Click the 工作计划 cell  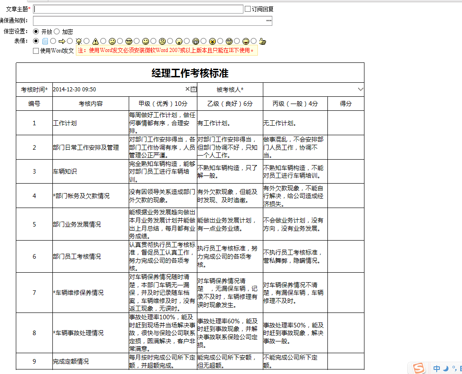tap(91, 123)
